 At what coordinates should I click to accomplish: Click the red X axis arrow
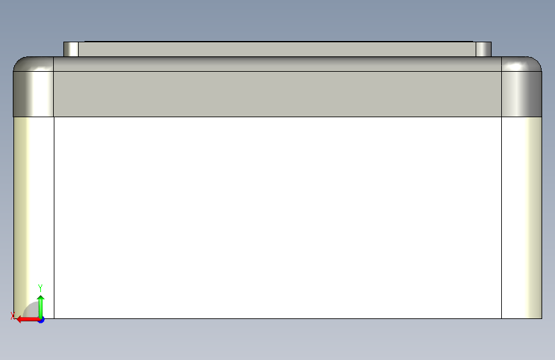[28, 320]
